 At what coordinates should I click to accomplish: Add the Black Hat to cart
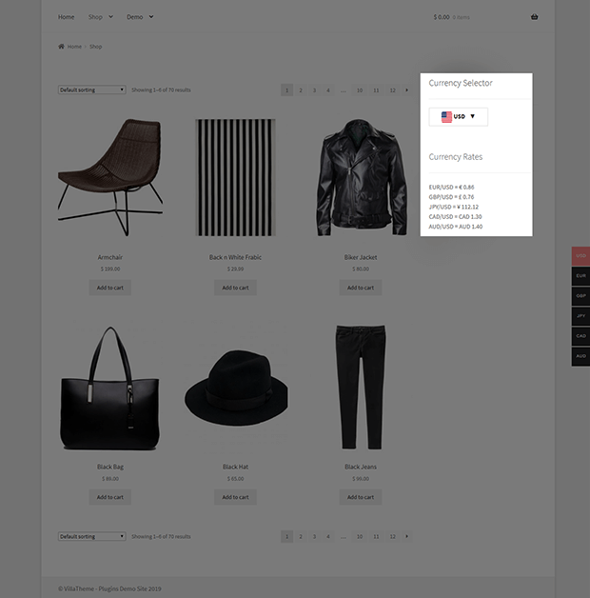235,497
